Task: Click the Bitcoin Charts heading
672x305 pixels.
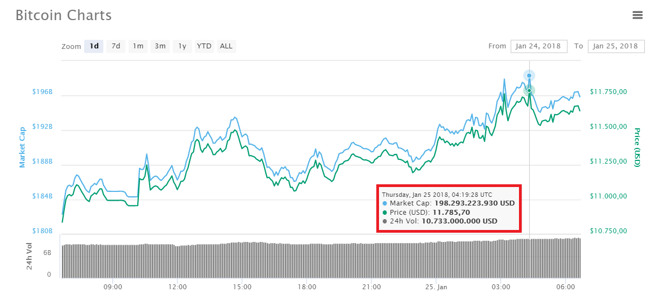Action: pyautogui.click(x=64, y=15)
